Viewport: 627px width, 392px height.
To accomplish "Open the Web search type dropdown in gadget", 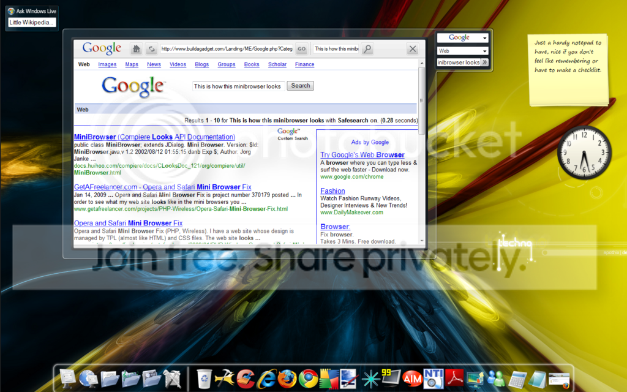I will pyautogui.click(x=463, y=51).
